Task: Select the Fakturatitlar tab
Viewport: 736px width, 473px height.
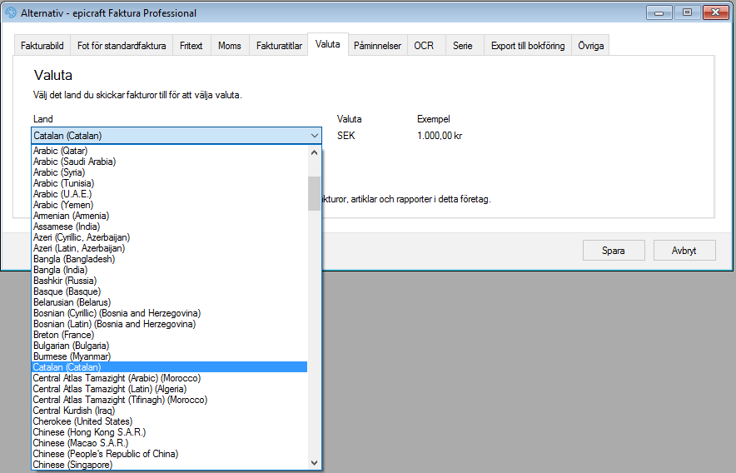Action: (x=279, y=46)
